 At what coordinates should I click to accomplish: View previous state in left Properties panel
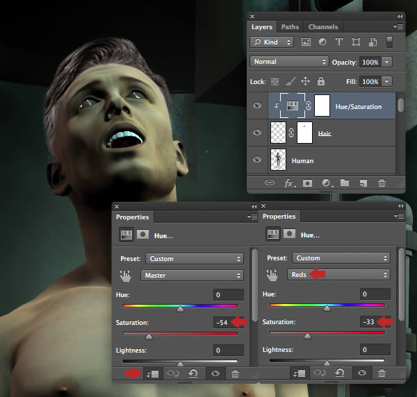[x=173, y=374]
